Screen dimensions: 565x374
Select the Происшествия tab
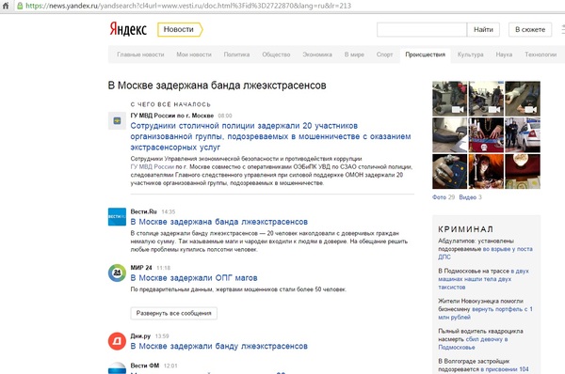(x=426, y=55)
